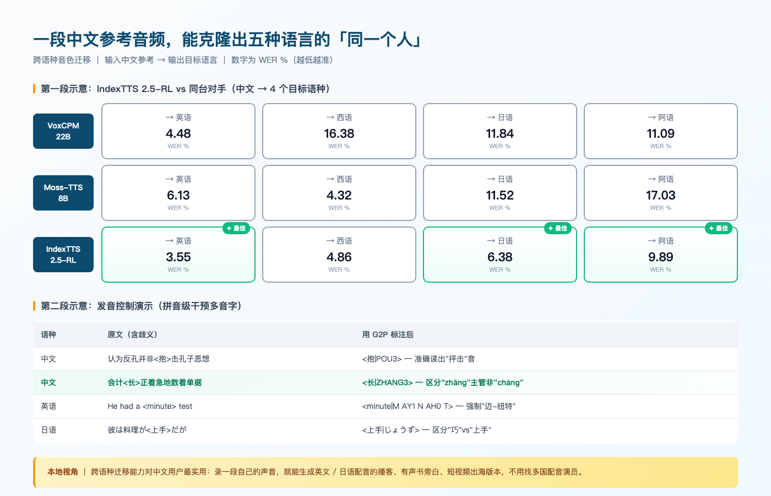Click the cell 会计<长>正着急地数着单据
The image size is (771, 496).
[155, 382]
